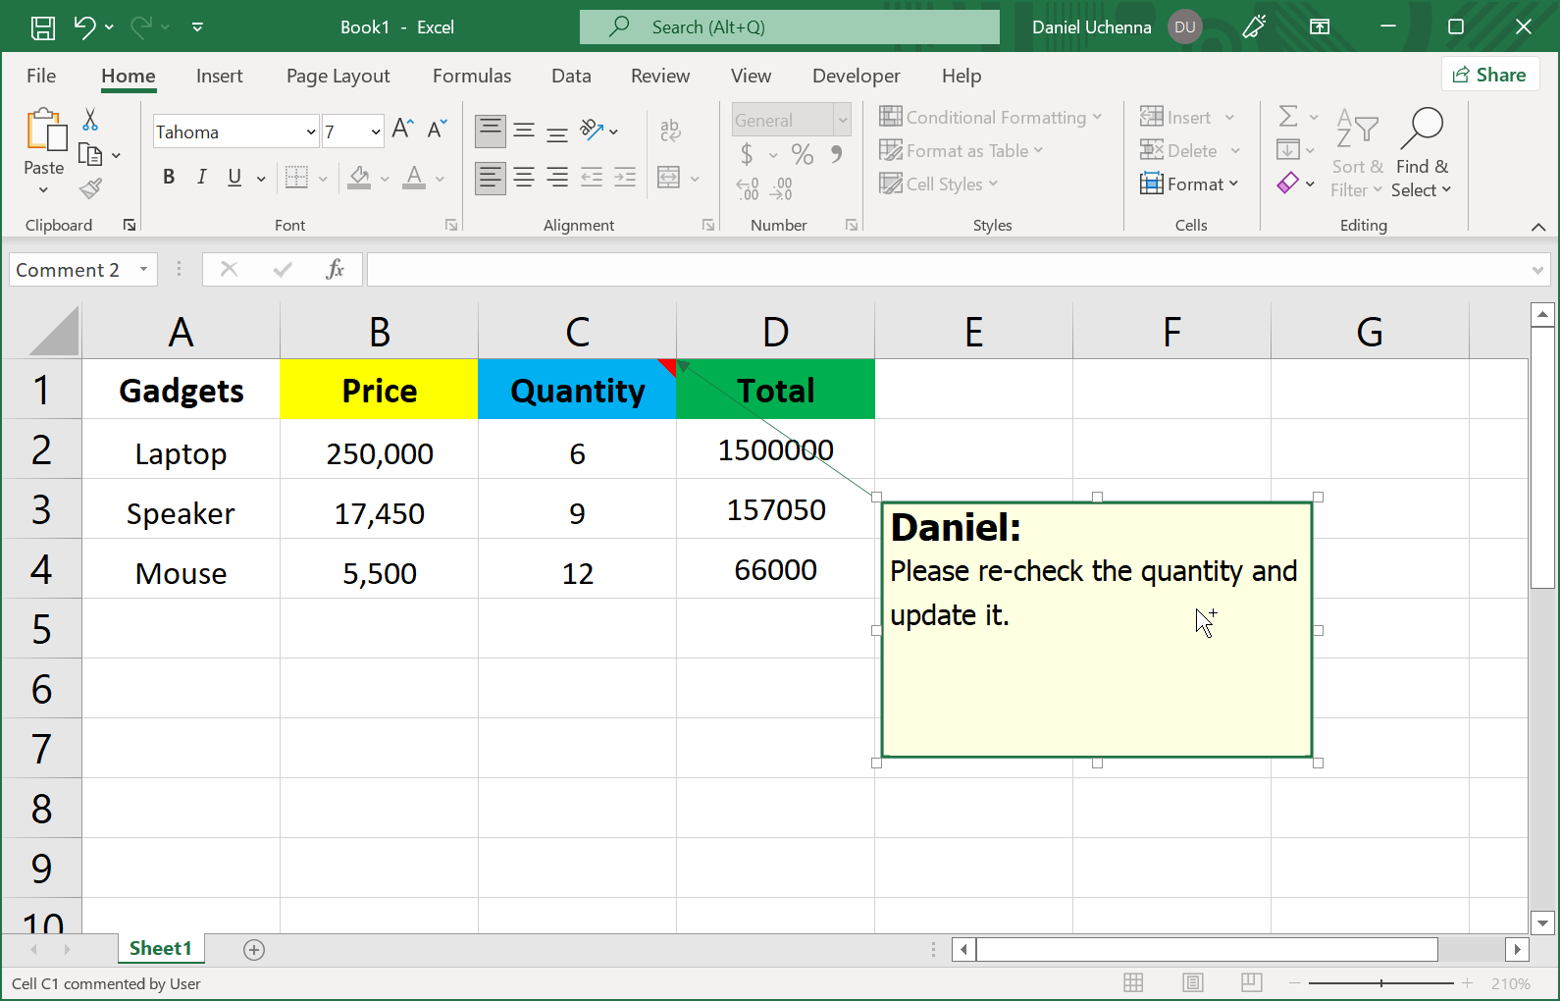Open the Formulas ribbon tab
The width and height of the screenshot is (1560, 1001).
(x=471, y=76)
